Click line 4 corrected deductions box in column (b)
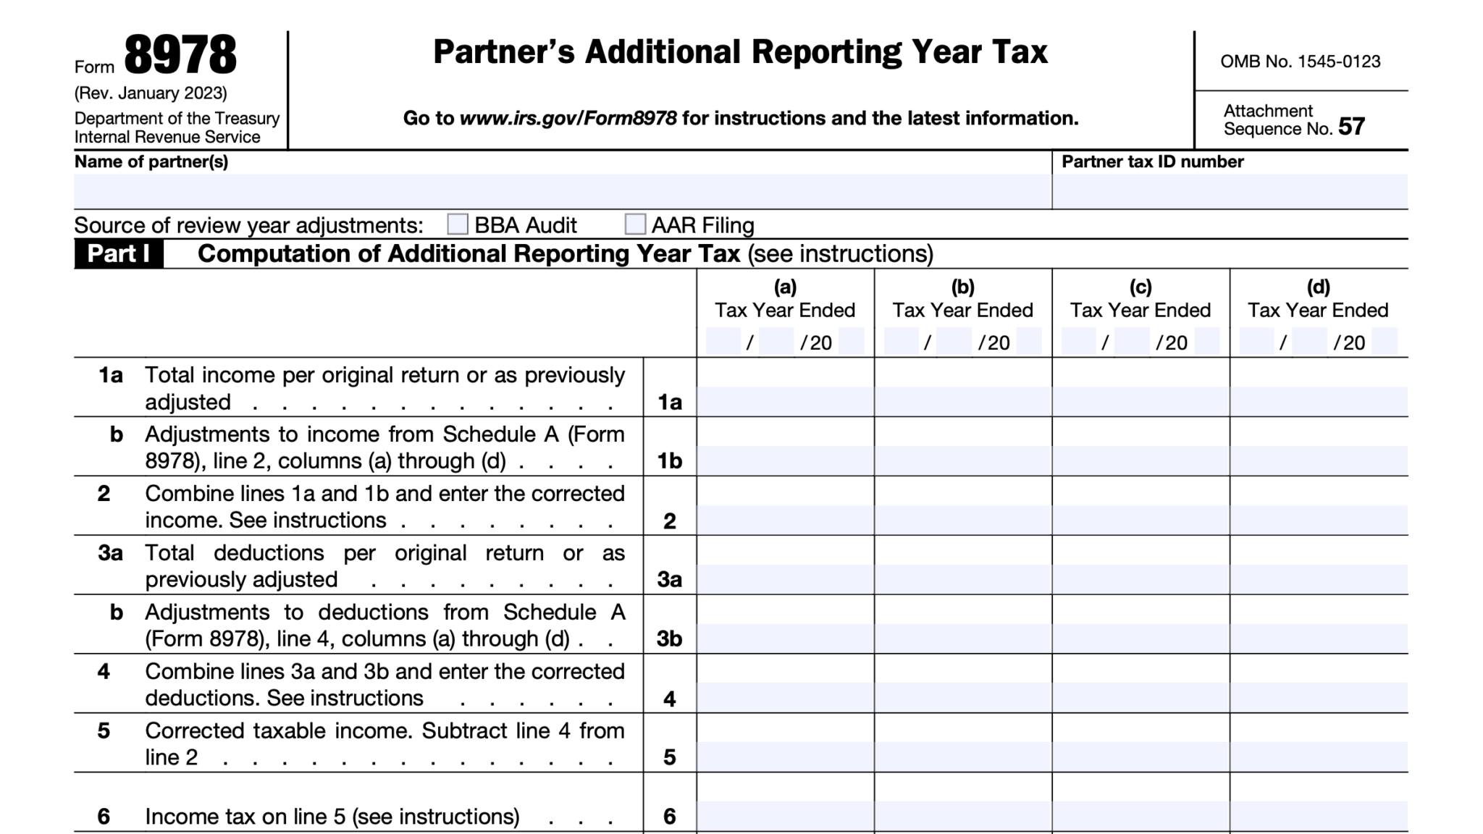 point(963,695)
